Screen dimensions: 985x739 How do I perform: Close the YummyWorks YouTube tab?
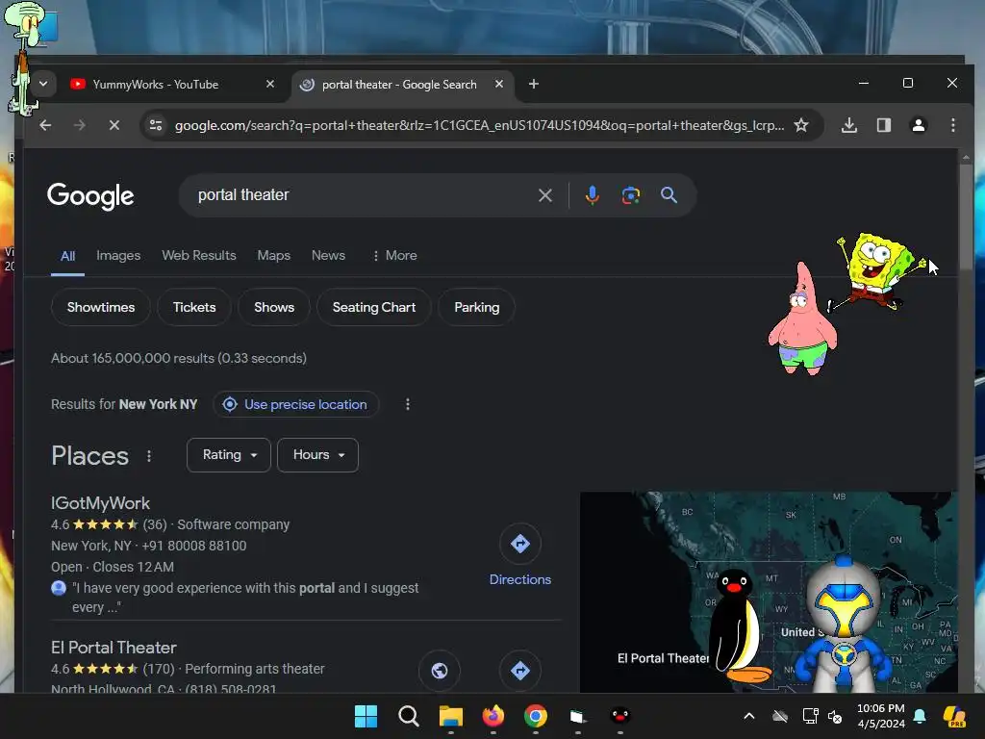(x=270, y=84)
